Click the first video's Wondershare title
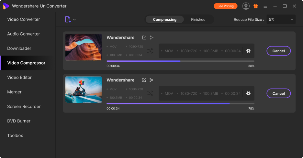This screenshot has height=158, width=303. pyautogui.click(x=120, y=37)
